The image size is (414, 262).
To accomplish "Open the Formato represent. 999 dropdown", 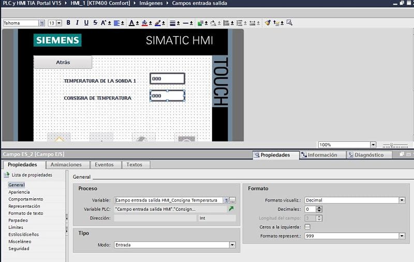I will click(402, 236).
